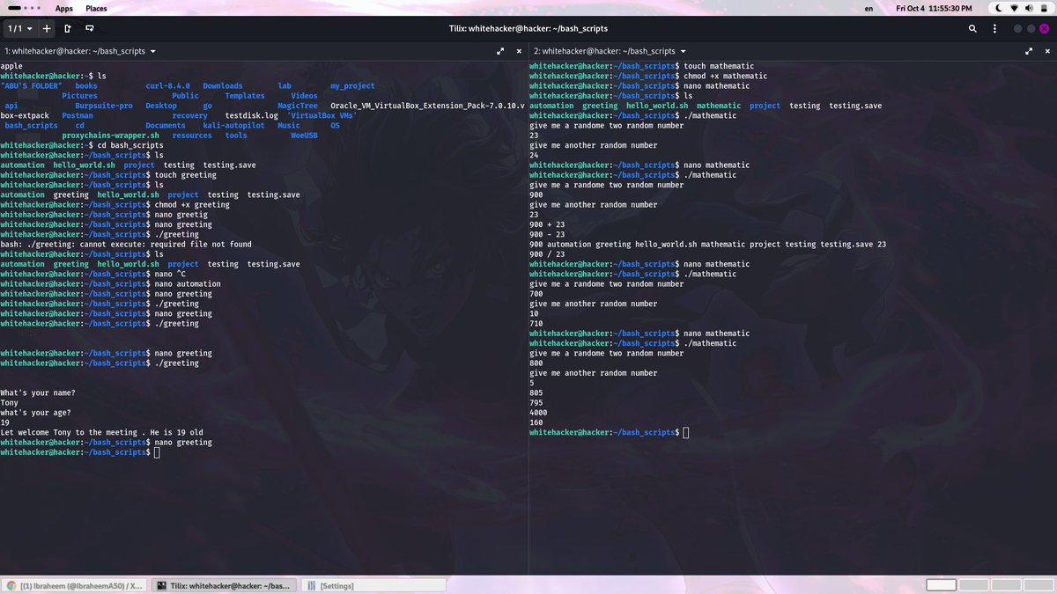This screenshot has height=594, width=1057.
Task: Split the terminal horizontally with add-right icon
Action: tap(66, 28)
